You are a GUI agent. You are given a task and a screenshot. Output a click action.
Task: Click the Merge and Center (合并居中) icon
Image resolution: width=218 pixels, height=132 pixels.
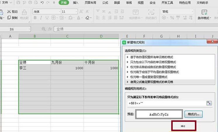[x=135, y=13]
